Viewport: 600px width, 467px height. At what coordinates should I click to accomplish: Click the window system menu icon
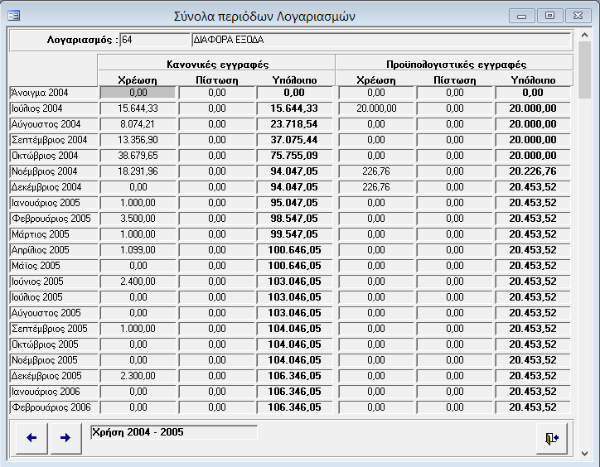14,16
